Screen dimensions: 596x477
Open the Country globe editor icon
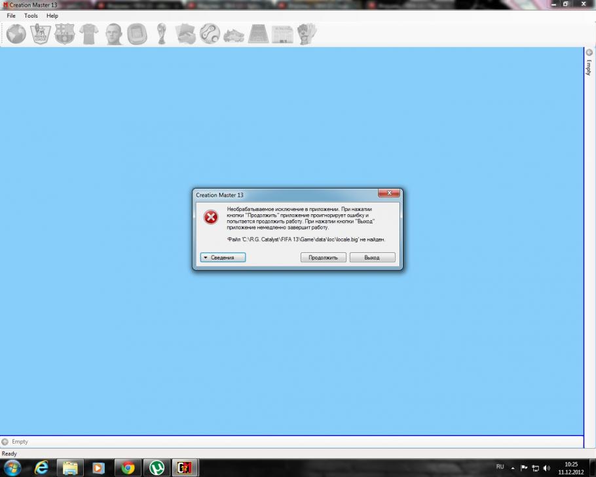16,34
